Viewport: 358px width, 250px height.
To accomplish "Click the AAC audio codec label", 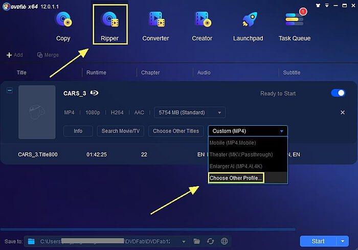I will point(139,112).
